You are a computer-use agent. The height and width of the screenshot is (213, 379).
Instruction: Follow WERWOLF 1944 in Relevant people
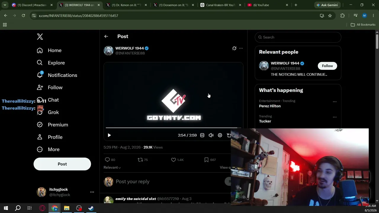point(327,66)
